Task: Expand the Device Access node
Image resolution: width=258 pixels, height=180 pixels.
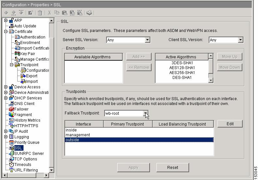Action: coord(6,87)
